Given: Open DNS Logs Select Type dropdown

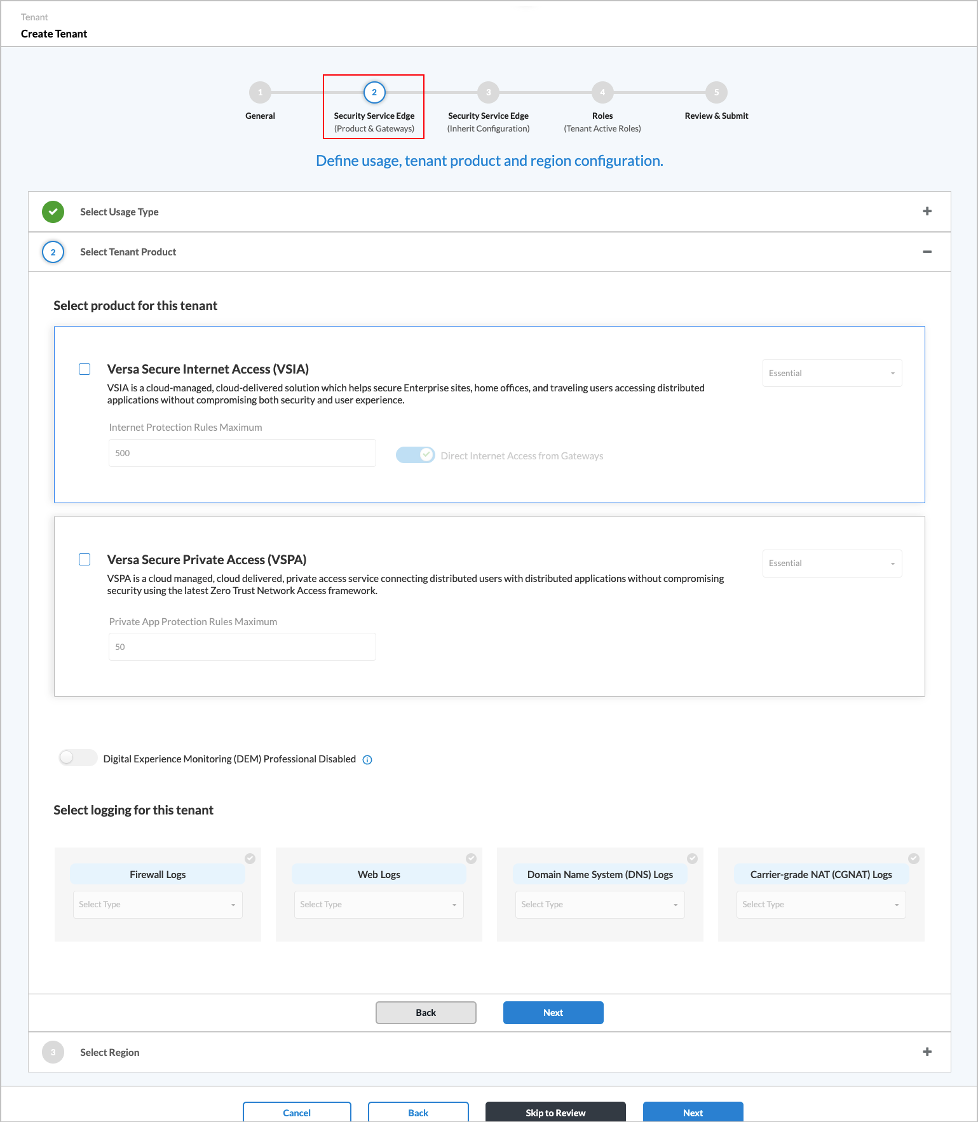Looking at the screenshot, I should [x=600, y=905].
